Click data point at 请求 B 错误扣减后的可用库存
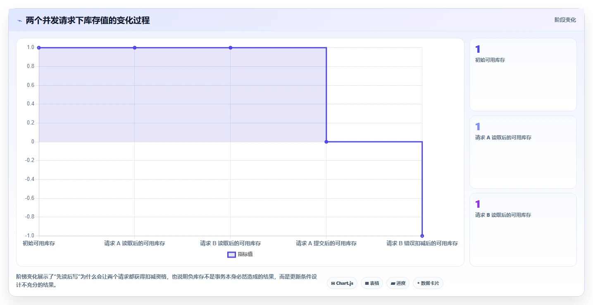 coord(422,236)
